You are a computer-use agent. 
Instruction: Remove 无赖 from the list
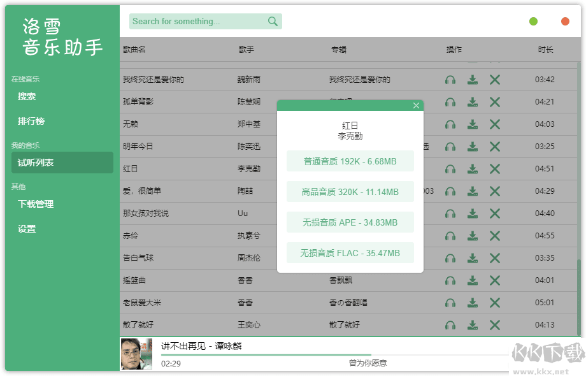(x=495, y=124)
